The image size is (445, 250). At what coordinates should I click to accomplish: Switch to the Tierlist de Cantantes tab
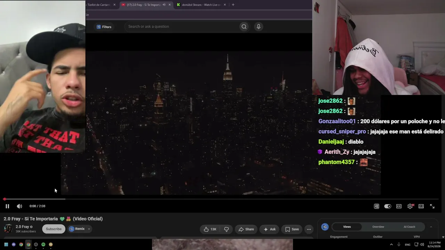point(99,5)
